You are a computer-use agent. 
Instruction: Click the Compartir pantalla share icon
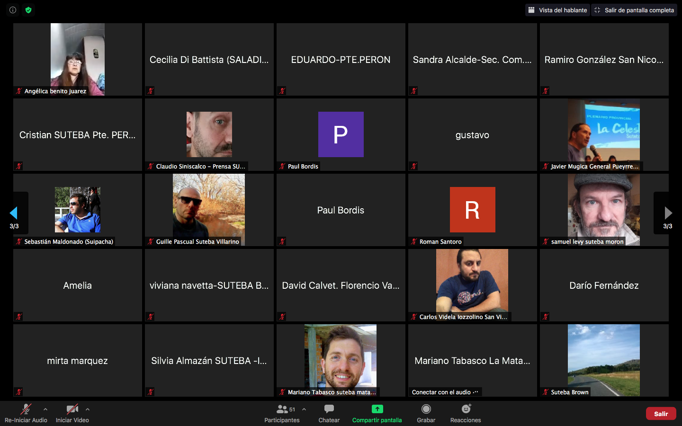tap(377, 409)
